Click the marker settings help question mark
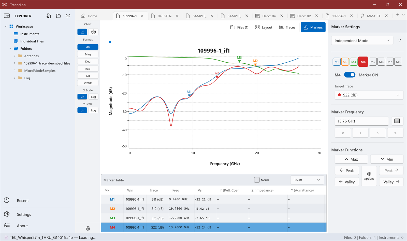This screenshot has height=241, width=407. [x=400, y=40]
